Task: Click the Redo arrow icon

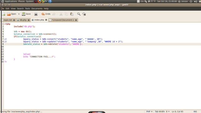Action: 54,14
